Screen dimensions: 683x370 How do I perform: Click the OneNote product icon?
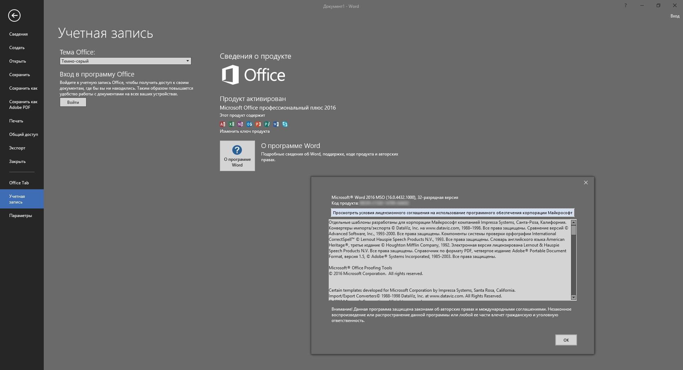(240, 124)
